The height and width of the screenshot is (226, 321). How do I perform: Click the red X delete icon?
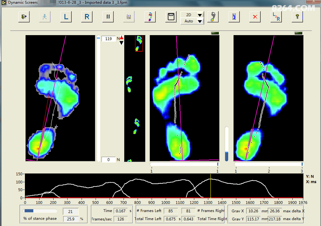point(255,17)
